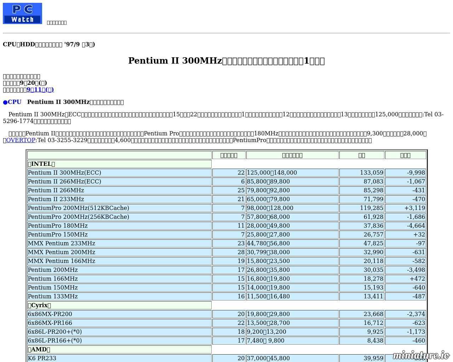Viewport: 453px width, 362px height.
Task: Click the average price 119,285 cell
Action: coord(362,208)
